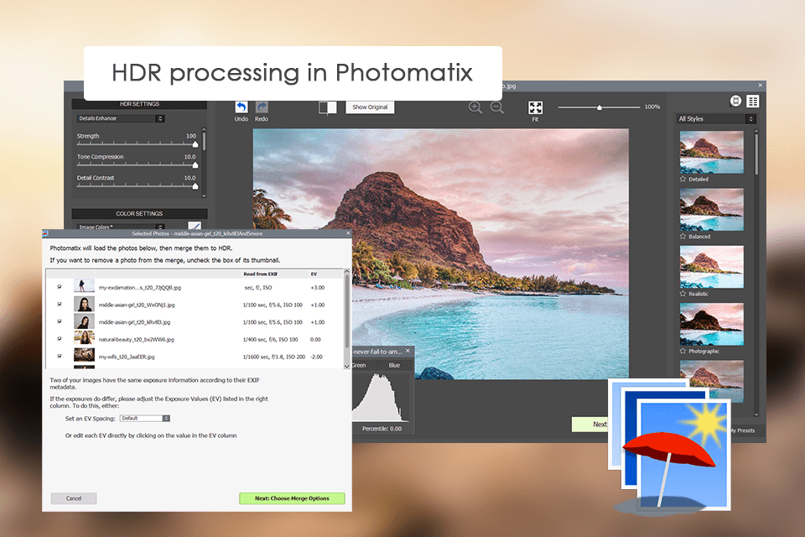The width and height of the screenshot is (805, 537).
Task: Click the Read from EXIF column header
Action: (260, 274)
